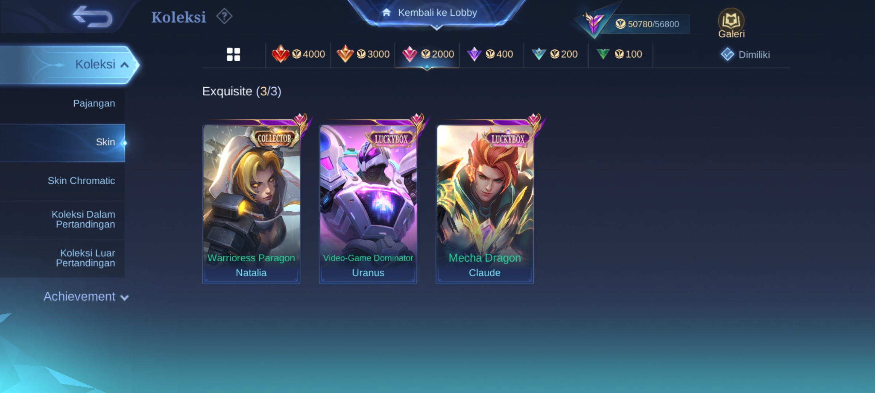Toggle the Dimiliki owned filter checkbox
The height and width of the screenshot is (393, 875).
coord(727,55)
